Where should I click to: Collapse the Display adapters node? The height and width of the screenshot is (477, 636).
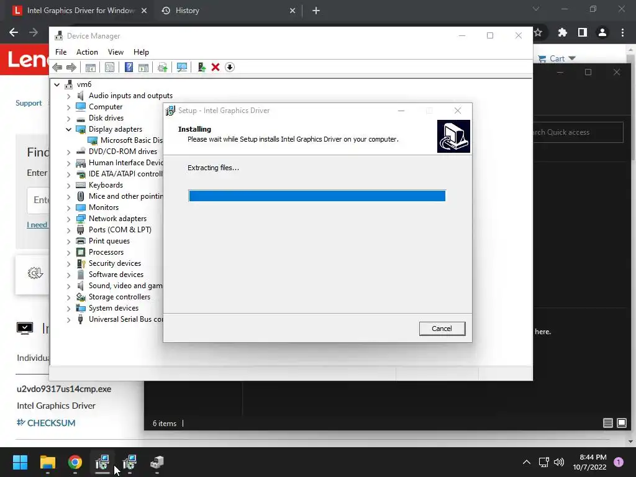(x=68, y=129)
